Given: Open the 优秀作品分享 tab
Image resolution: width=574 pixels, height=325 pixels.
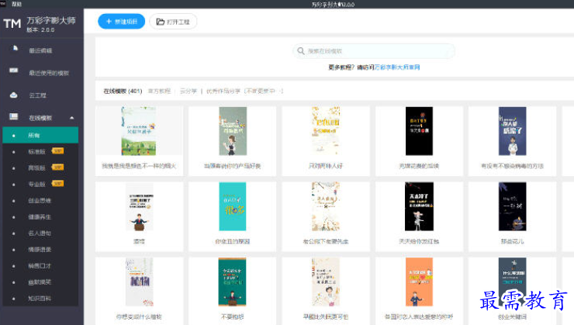Looking at the screenshot, I should tap(223, 91).
